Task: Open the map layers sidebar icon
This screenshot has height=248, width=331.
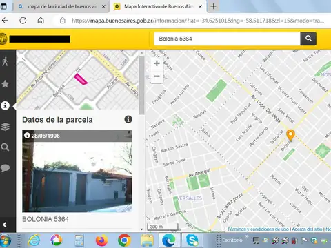Action: 5,127
